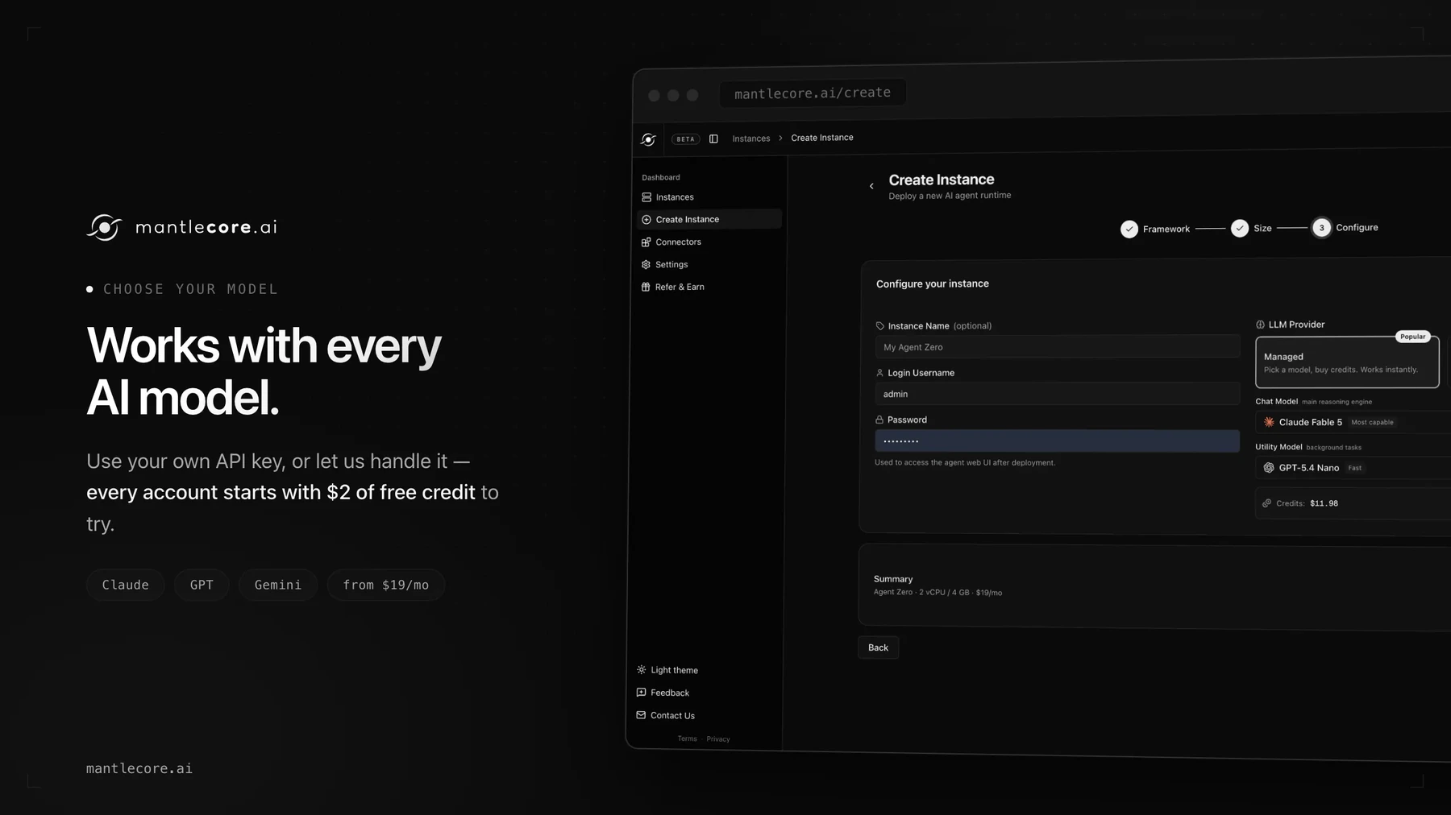Click the Settings gear icon
Screen dimensions: 1451x815
point(646,265)
